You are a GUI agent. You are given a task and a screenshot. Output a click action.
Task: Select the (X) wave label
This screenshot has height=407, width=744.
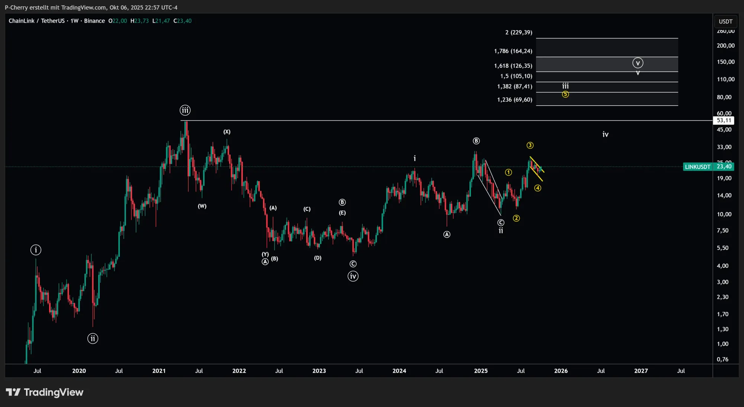pyautogui.click(x=227, y=132)
